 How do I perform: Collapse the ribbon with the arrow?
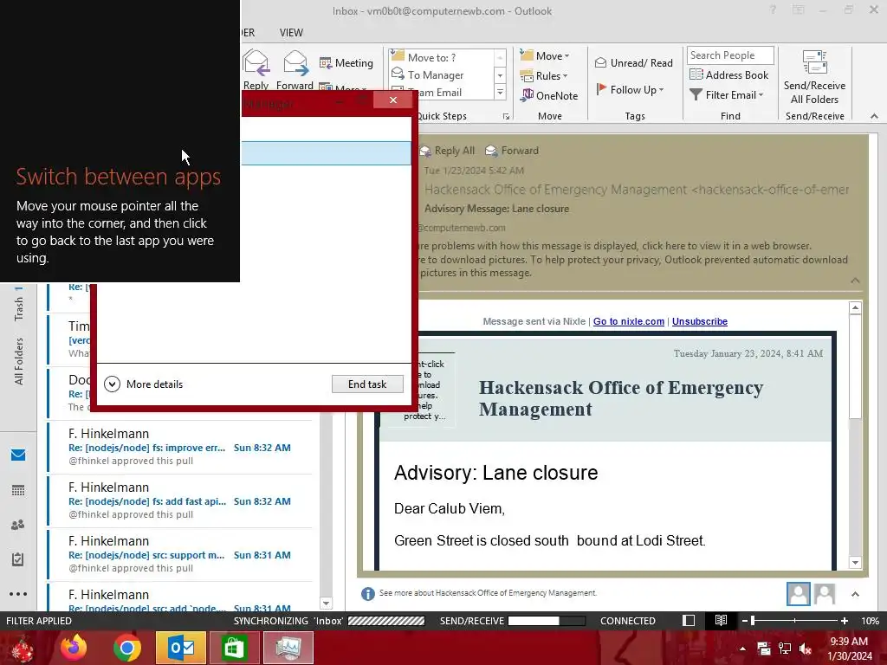pos(874,116)
